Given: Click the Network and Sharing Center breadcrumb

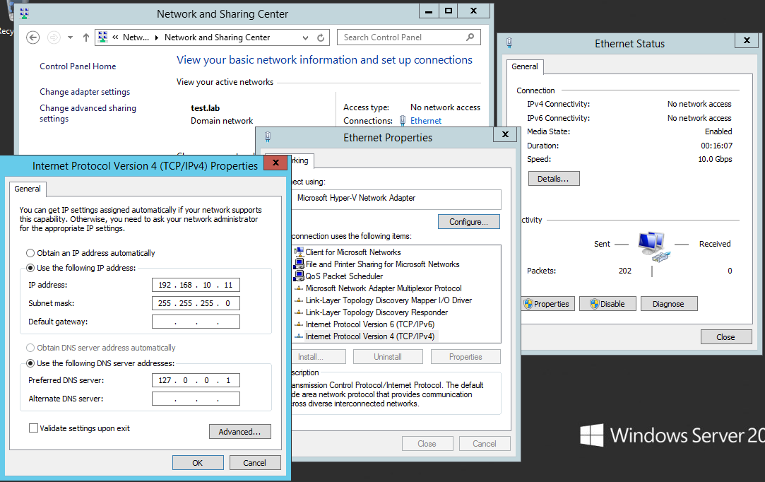Looking at the screenshot, I should tap(217, 37).
